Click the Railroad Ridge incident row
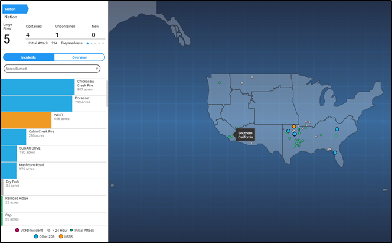The height and width of the screenshot is (243, 392). [x=54, y=204]
